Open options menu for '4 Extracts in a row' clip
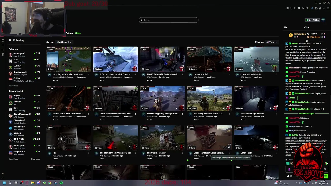 click(135, 75)
